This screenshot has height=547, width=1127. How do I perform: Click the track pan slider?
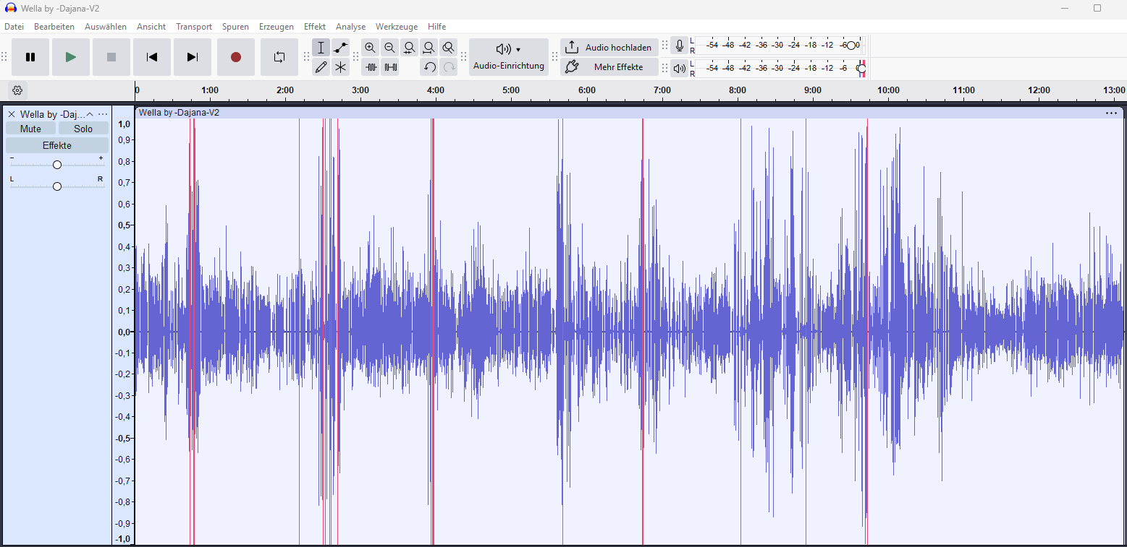point(57,186)
